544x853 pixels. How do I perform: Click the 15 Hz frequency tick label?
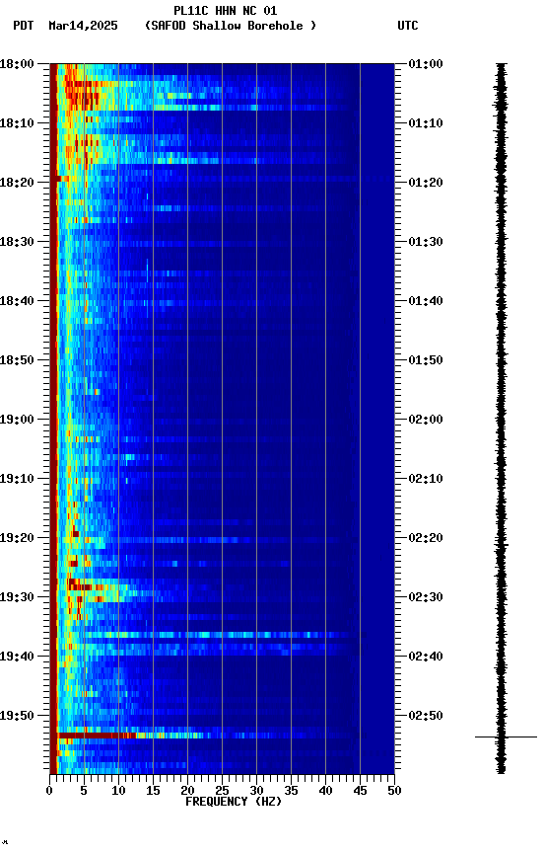point(153,791)
